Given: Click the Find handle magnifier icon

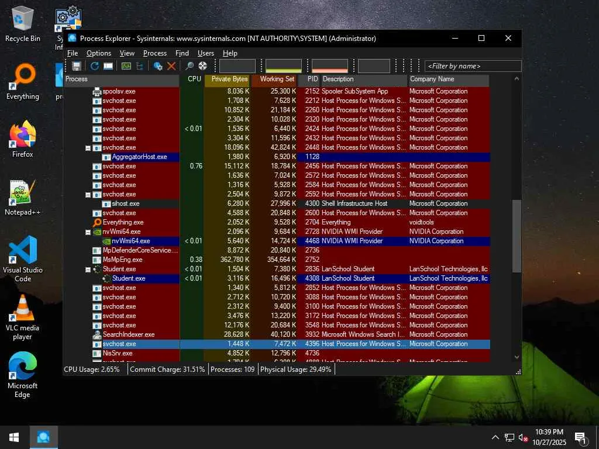Looking at the screenshot, I should pos(190,66).
